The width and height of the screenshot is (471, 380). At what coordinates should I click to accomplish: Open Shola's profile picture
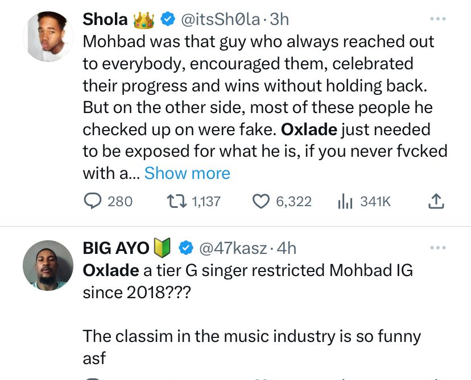(48, 36)
